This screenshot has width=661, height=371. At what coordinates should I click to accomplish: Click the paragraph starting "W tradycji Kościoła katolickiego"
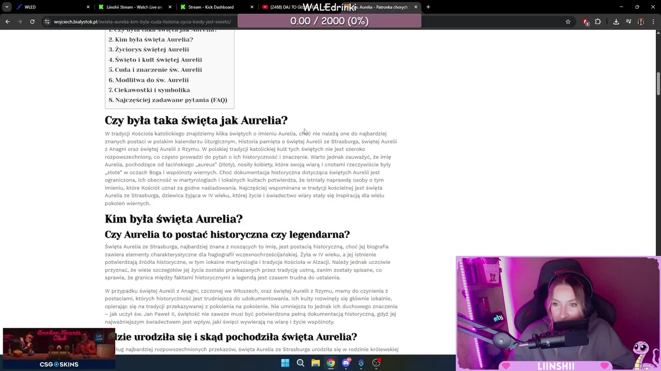point(251,168)
